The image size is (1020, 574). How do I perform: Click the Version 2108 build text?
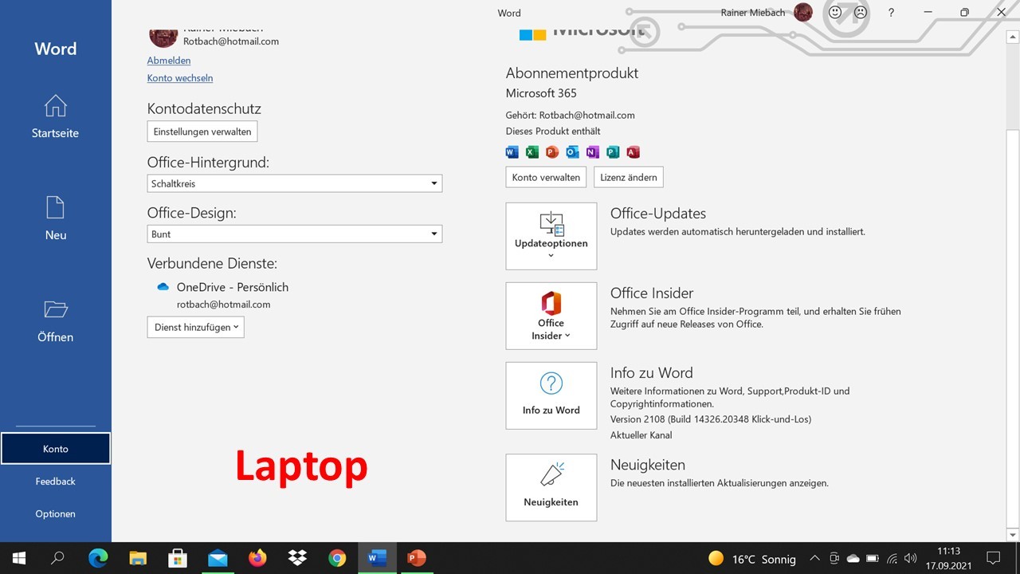[711, 419]
